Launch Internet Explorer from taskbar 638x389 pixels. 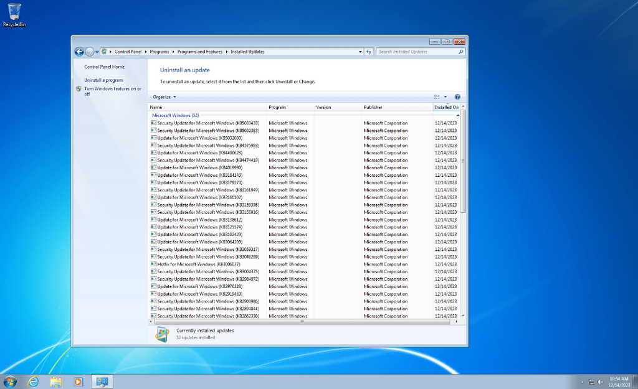pos(33,382)
